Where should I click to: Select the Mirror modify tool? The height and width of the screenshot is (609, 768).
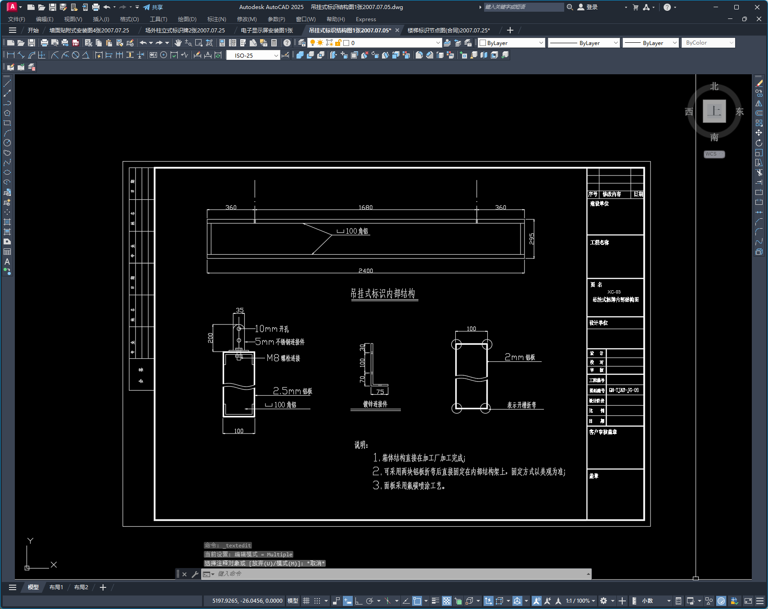(x=759, y=103)
